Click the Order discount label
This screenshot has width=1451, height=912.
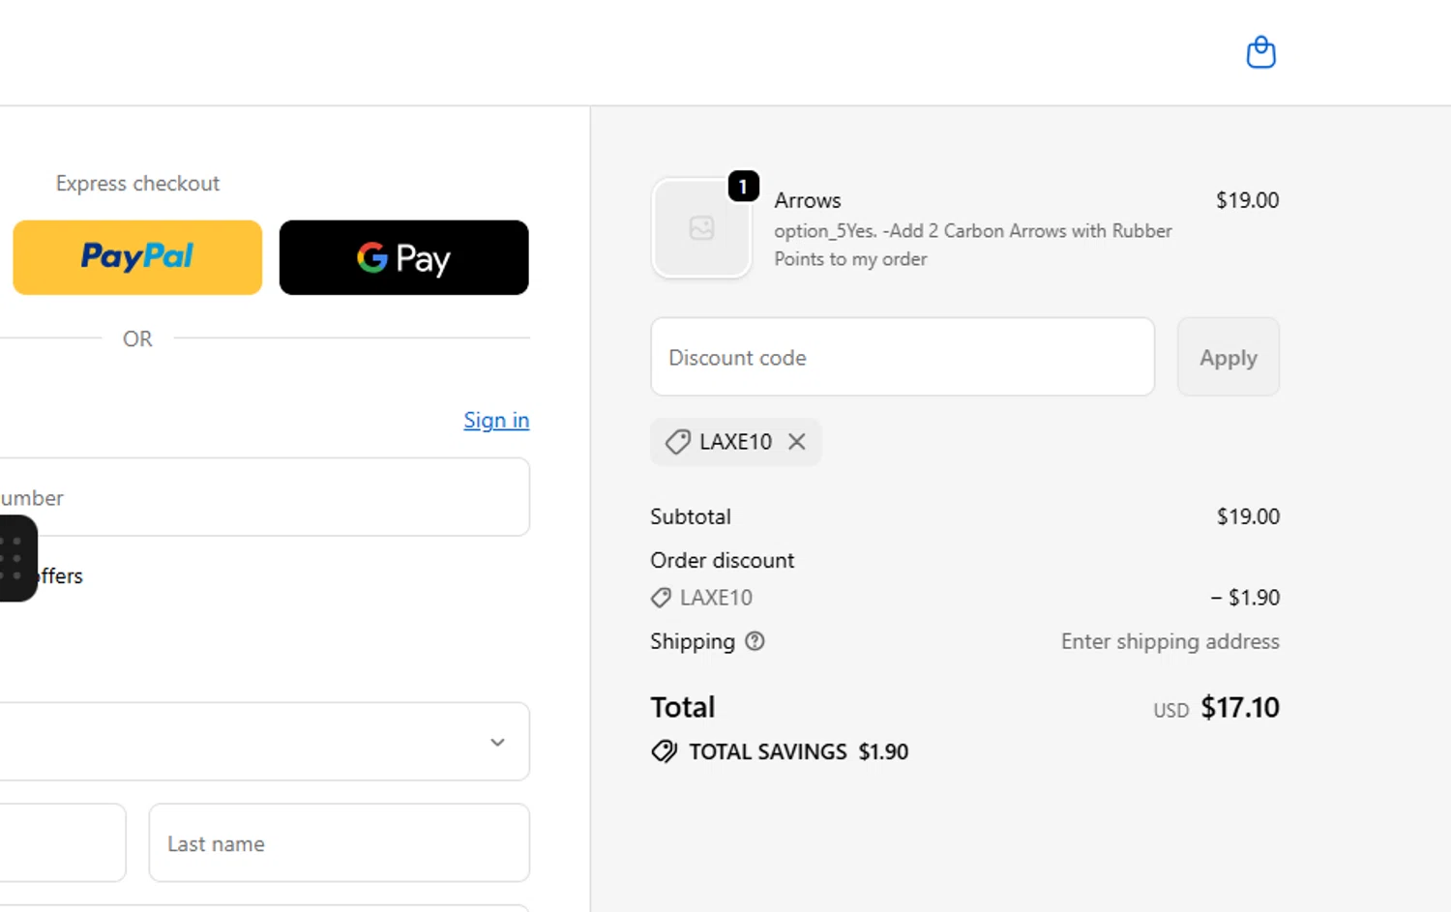(722, 560)
